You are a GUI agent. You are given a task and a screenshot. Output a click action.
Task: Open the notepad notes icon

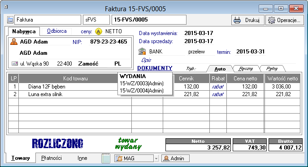[106, 158]
